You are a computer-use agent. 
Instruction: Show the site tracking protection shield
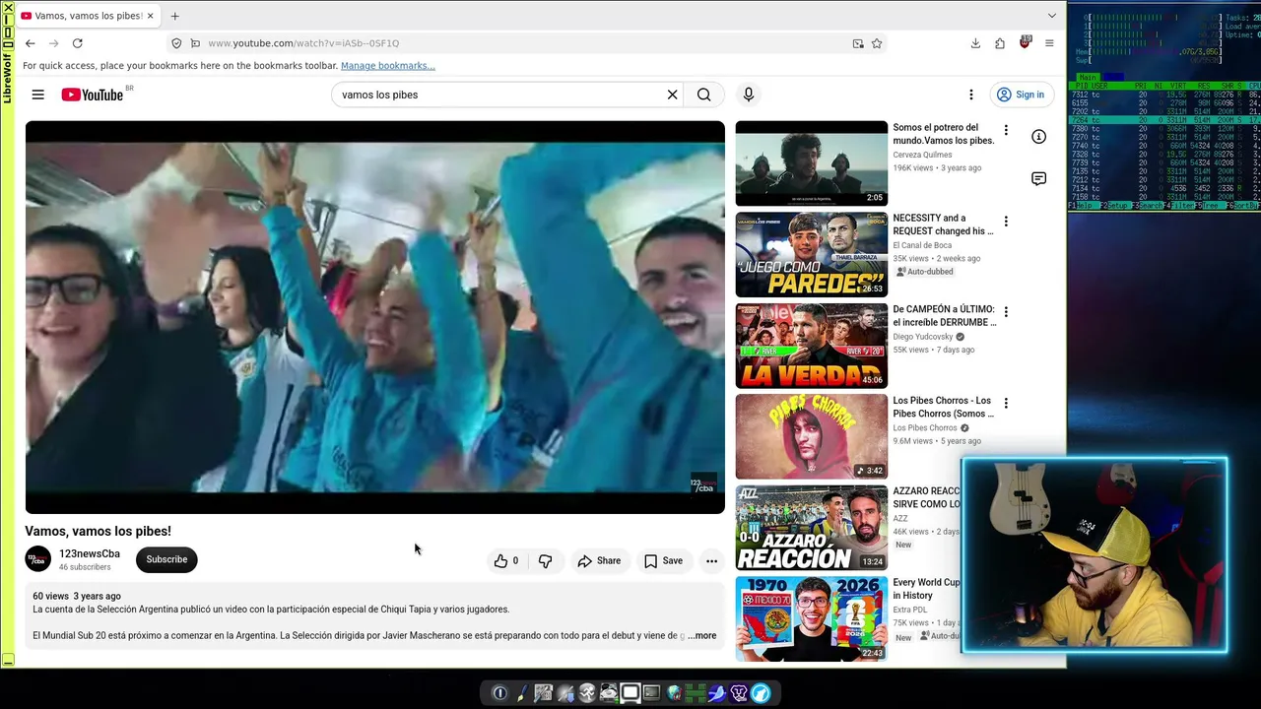pos(176,43)
